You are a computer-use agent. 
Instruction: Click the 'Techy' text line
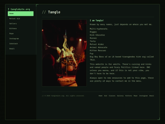pyautogui.click(x=93, y=41)
